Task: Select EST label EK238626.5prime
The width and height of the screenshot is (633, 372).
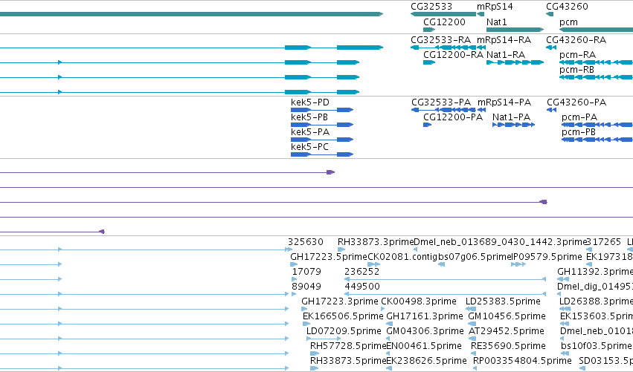Action: [427, 361]
